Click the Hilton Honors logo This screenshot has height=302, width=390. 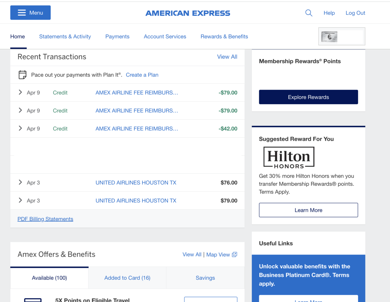(x=289, y=158)
